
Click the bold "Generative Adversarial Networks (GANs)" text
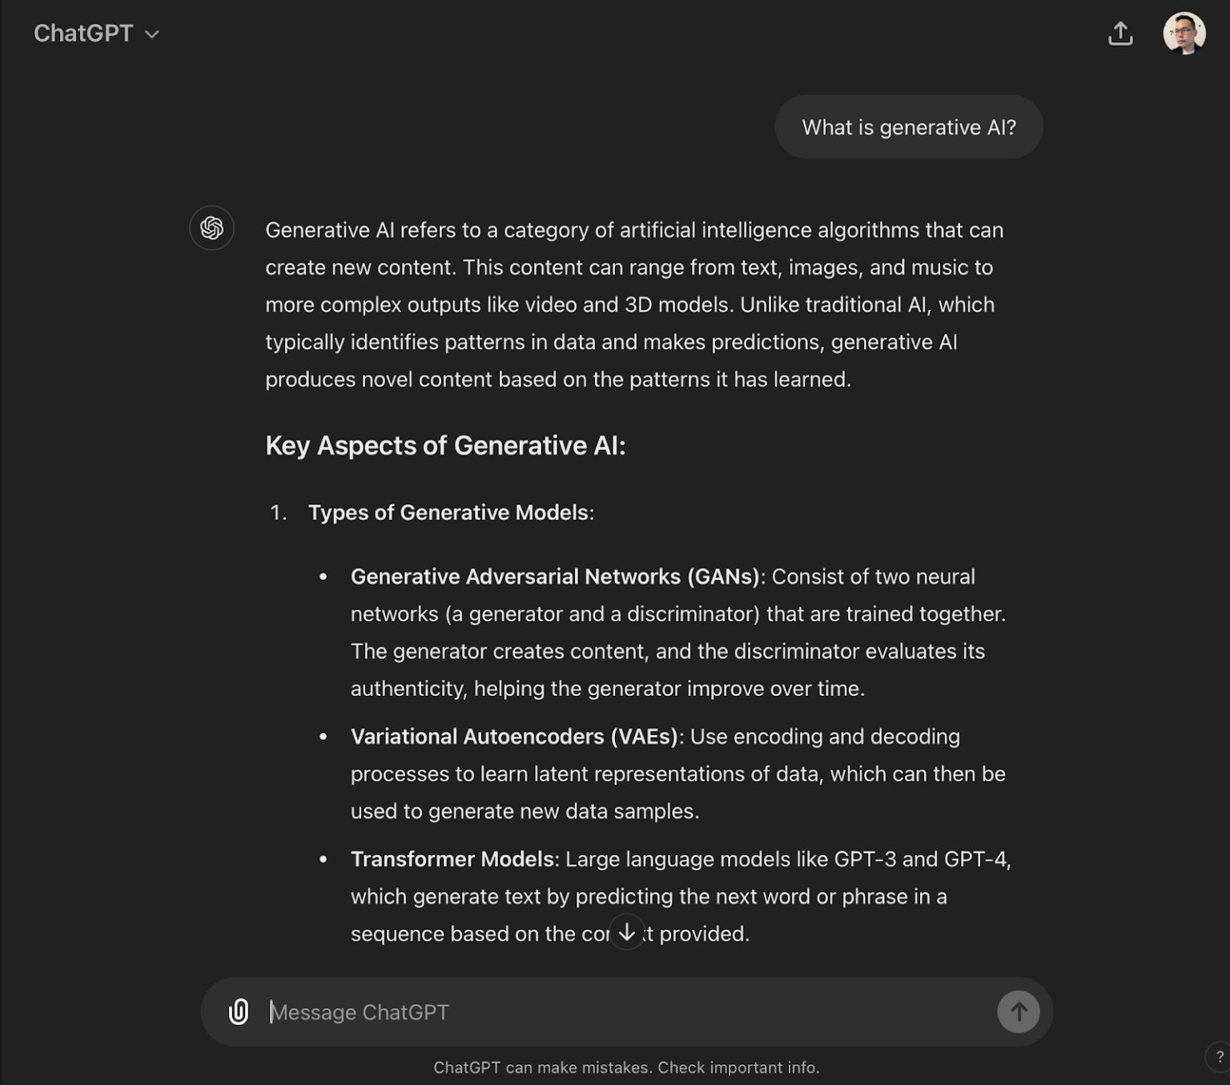(x=555, y=577)
